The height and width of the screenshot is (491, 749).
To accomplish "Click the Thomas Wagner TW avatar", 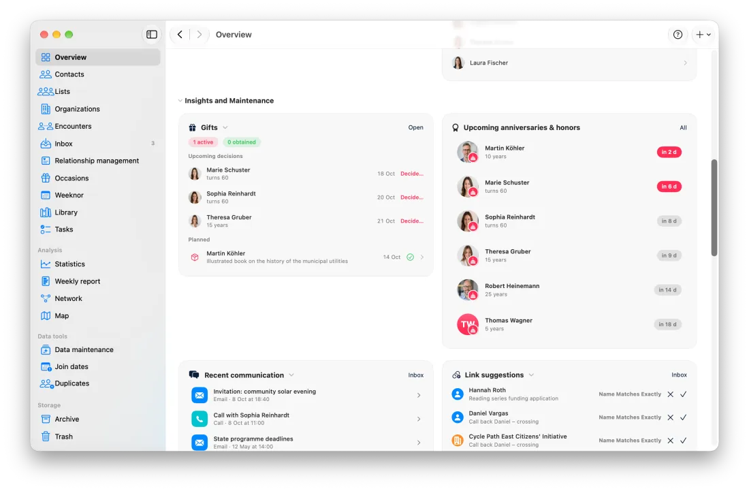I will [468, 324].
